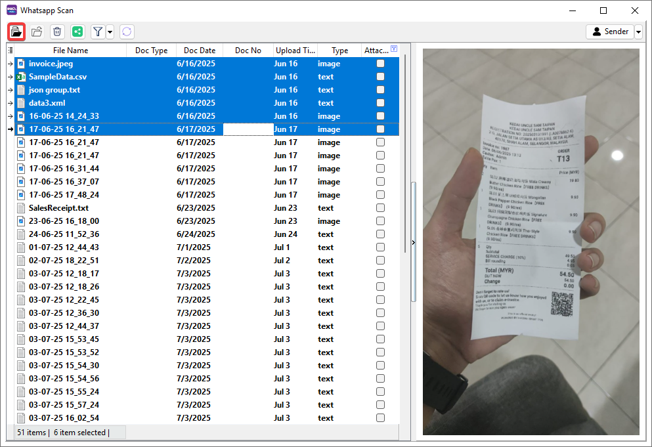
Task: Click the file icon of 03-07-25 12_18_17
Action: pyautogui.click(x=21, y=274)
